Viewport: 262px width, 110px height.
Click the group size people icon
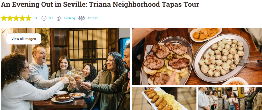coord(82,18)
